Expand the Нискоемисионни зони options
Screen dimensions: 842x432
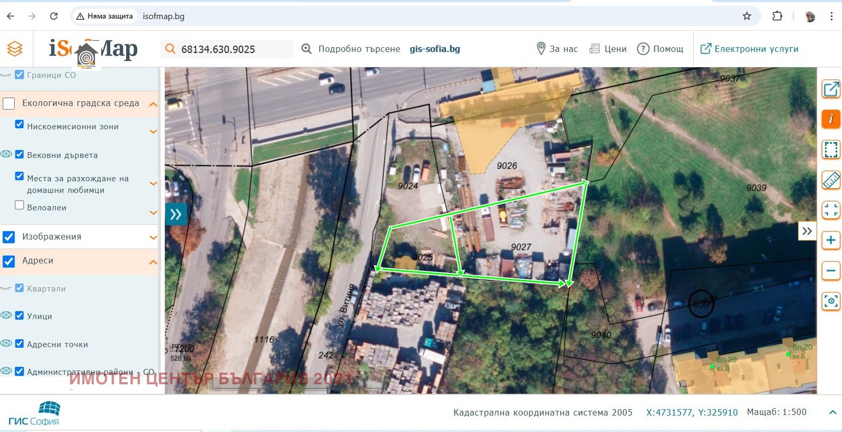click(x=153, y=131)
